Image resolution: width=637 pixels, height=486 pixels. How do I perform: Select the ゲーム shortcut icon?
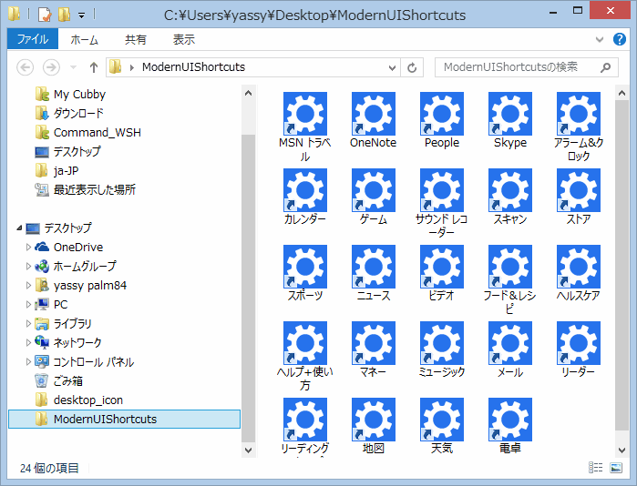[x=374, y=190]
